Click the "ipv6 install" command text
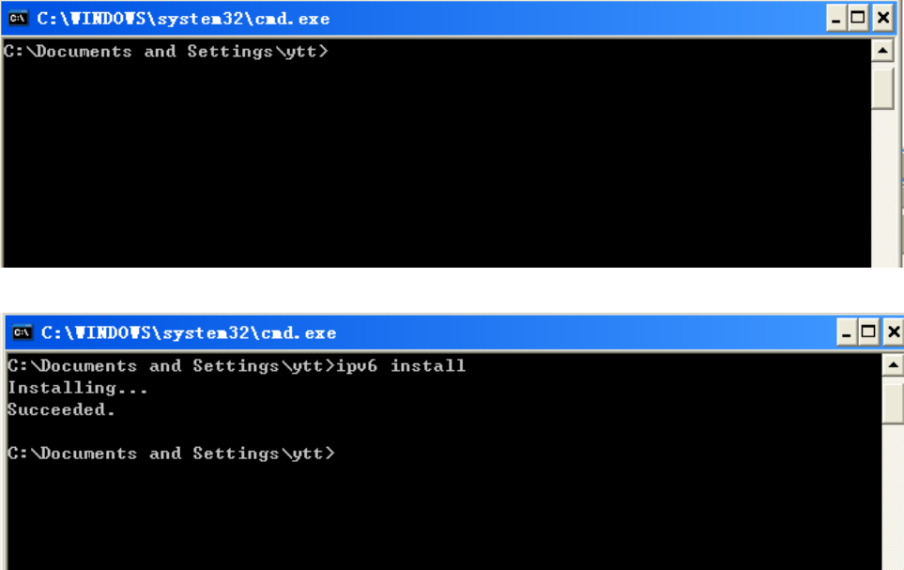The height and width of the screenshot is (570, 904). coord(401,366)
